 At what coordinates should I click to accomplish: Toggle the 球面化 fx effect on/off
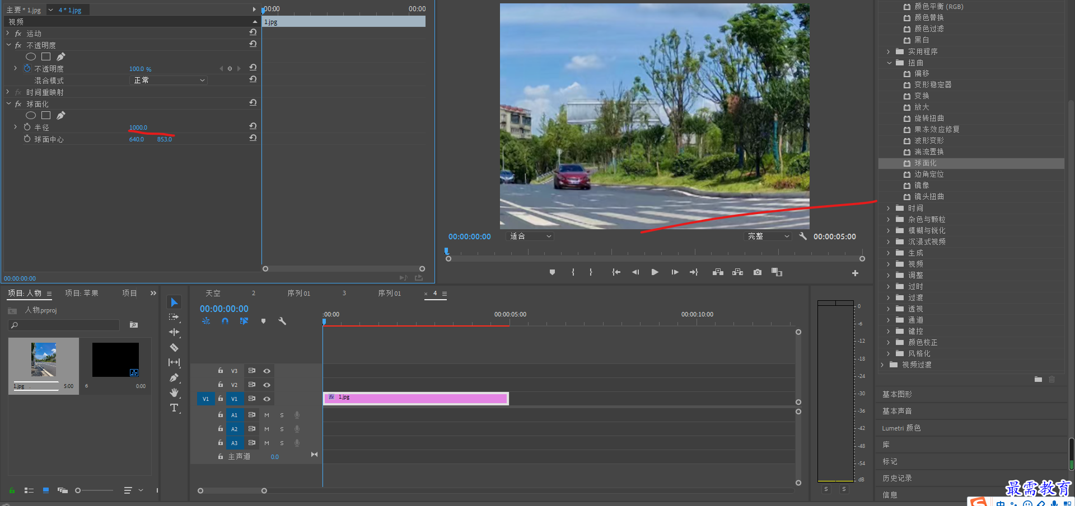coord(18,104)
